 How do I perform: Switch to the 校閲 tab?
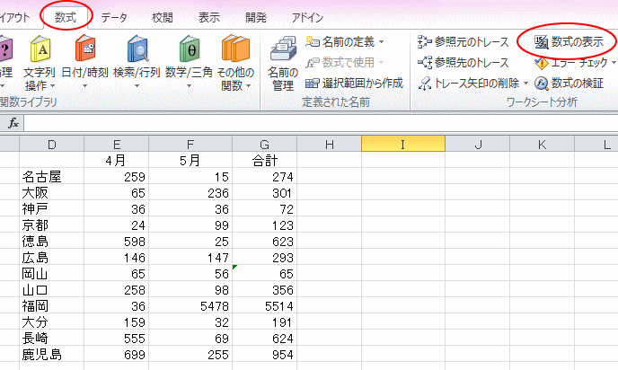click(163, 18)
